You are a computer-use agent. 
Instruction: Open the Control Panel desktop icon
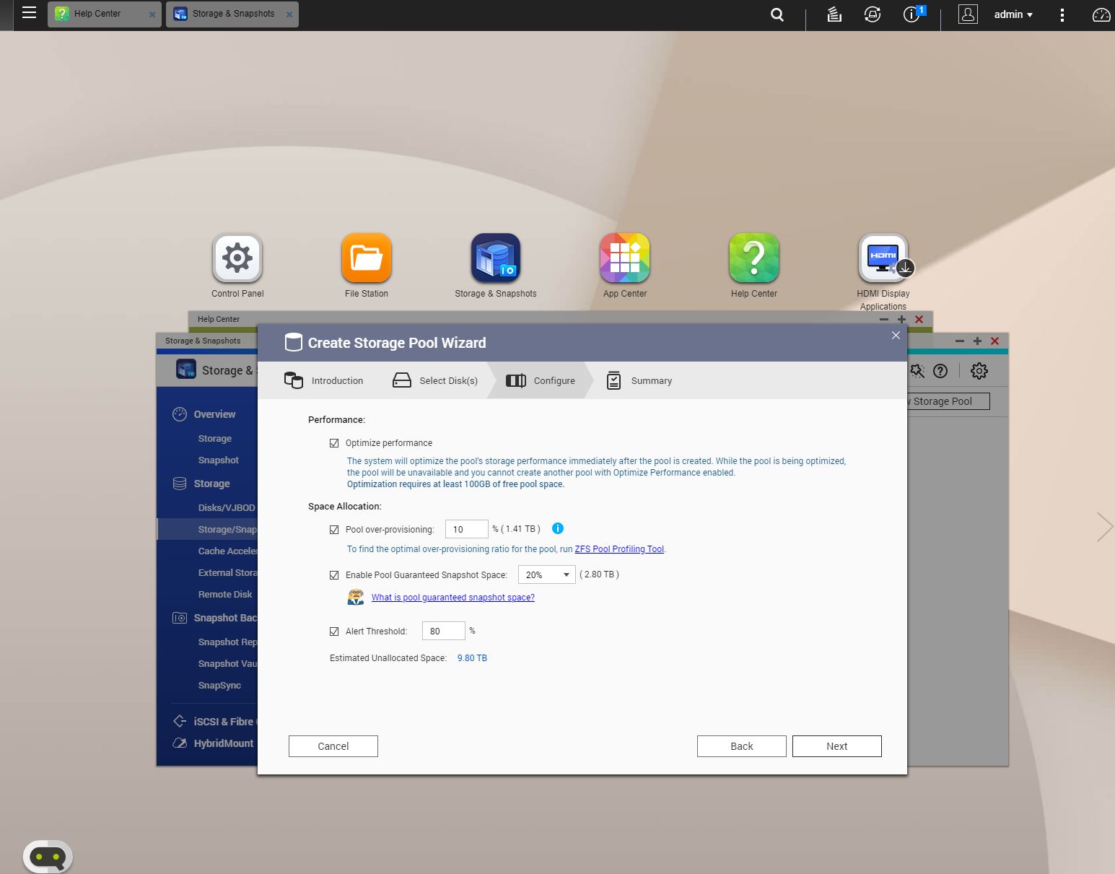tap(237, 258)
